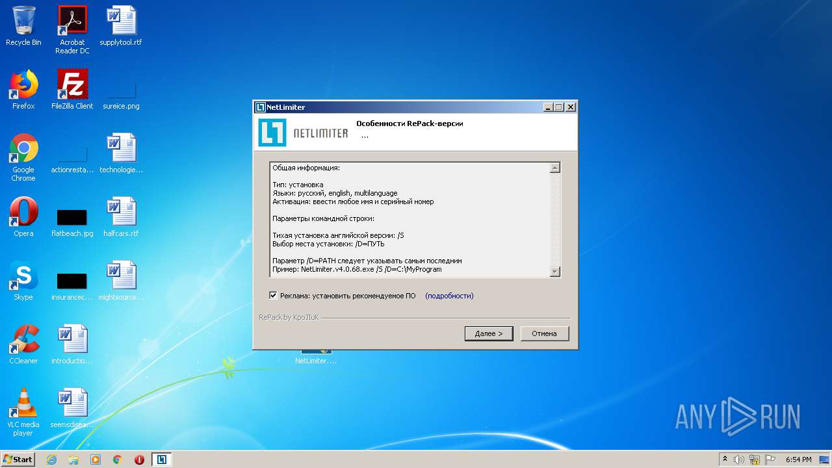
Task: Minimize the NetLimiter installer window
Action: pos(548,107)
